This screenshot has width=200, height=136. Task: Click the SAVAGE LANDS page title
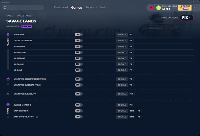point(21,21)
